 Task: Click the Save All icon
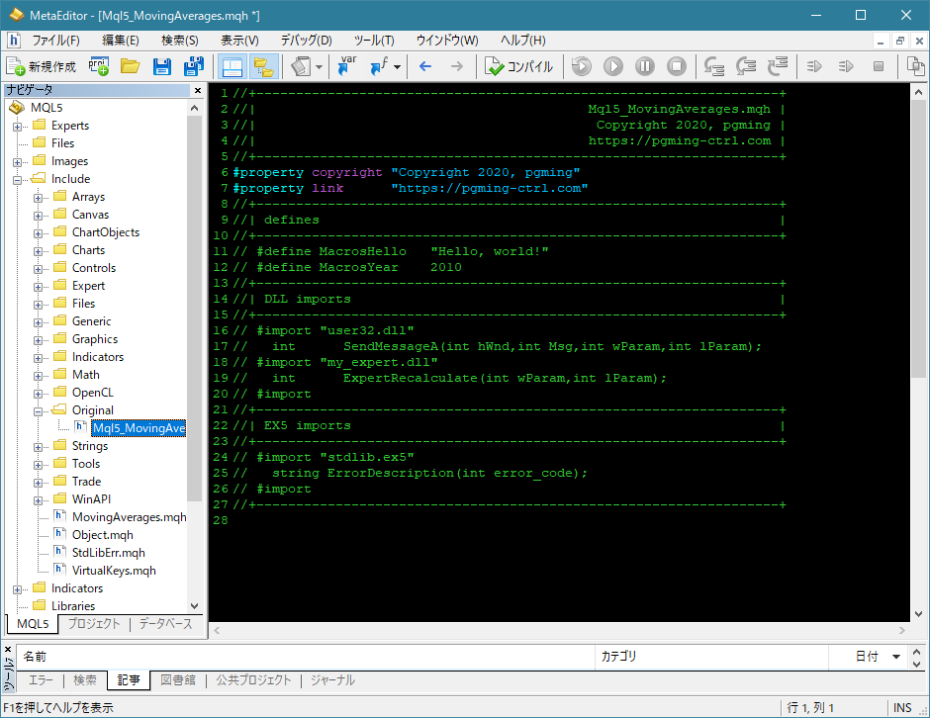click(194, 66)
